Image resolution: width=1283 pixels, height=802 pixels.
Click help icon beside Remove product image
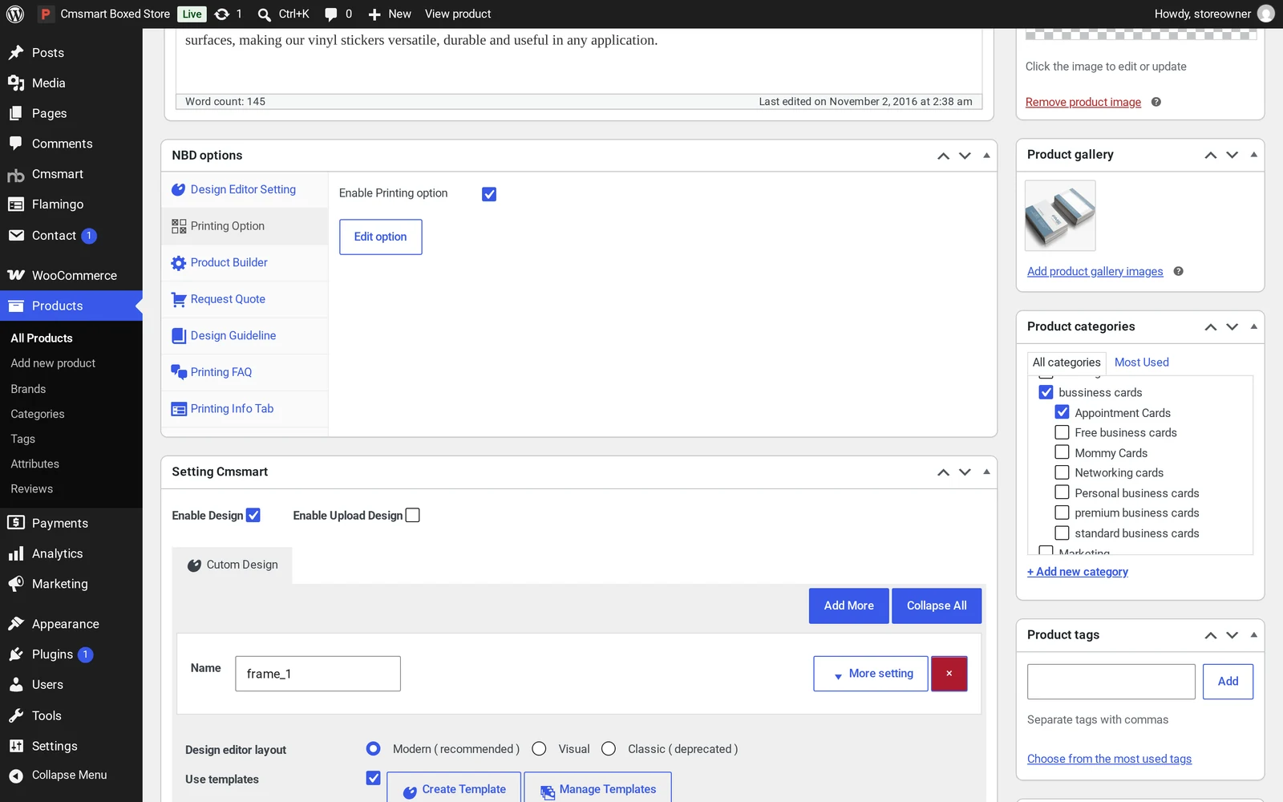(1156, 102)
